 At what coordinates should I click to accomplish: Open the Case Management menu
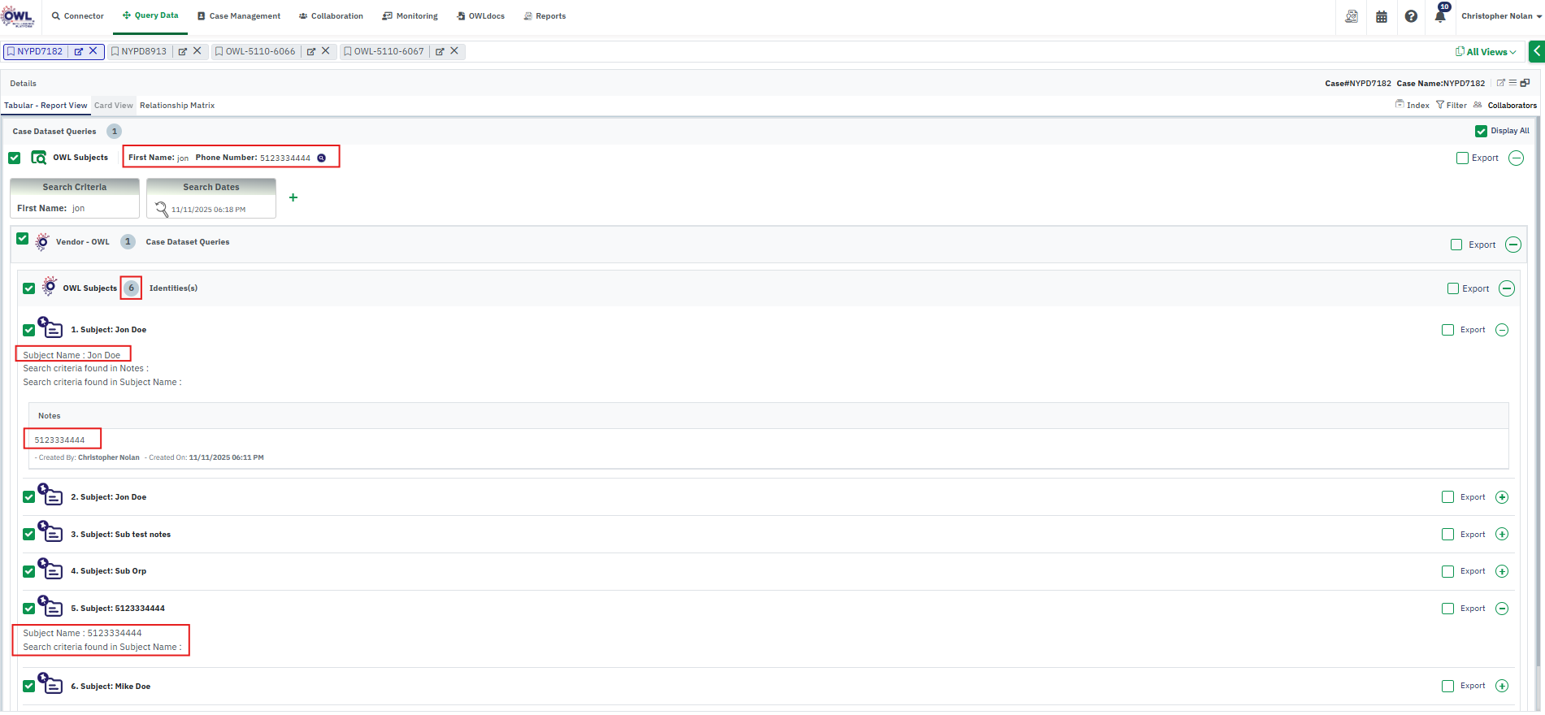pyautogui.click(x=239, y=16)
